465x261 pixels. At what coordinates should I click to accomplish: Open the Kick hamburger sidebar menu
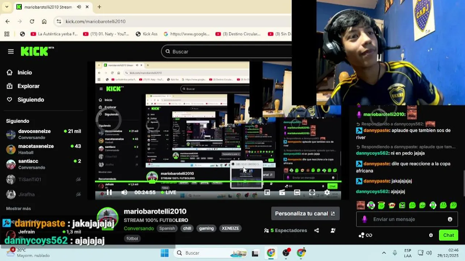pos(11,51)
